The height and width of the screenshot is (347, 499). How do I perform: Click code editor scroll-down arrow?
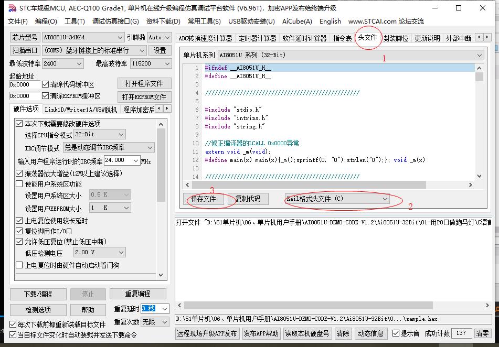point(479,176)
